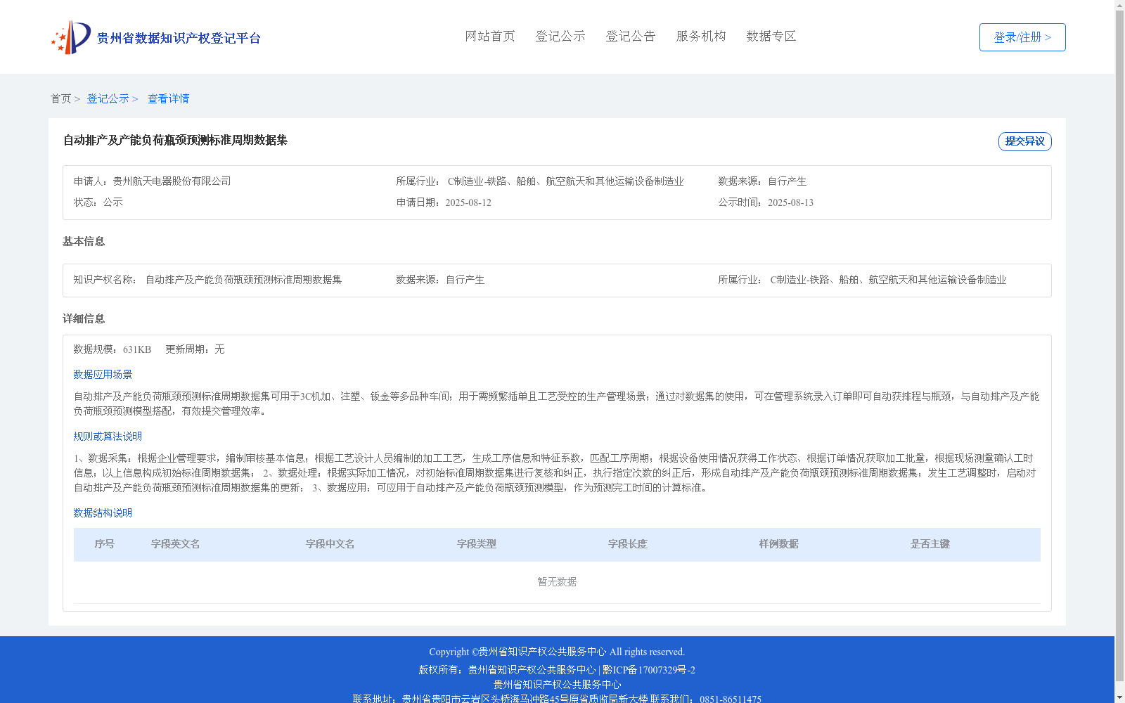This screenshot has height=703, width=1125.
Task: Click the 样例数据 column header
Action: click(x=779, y=544)
